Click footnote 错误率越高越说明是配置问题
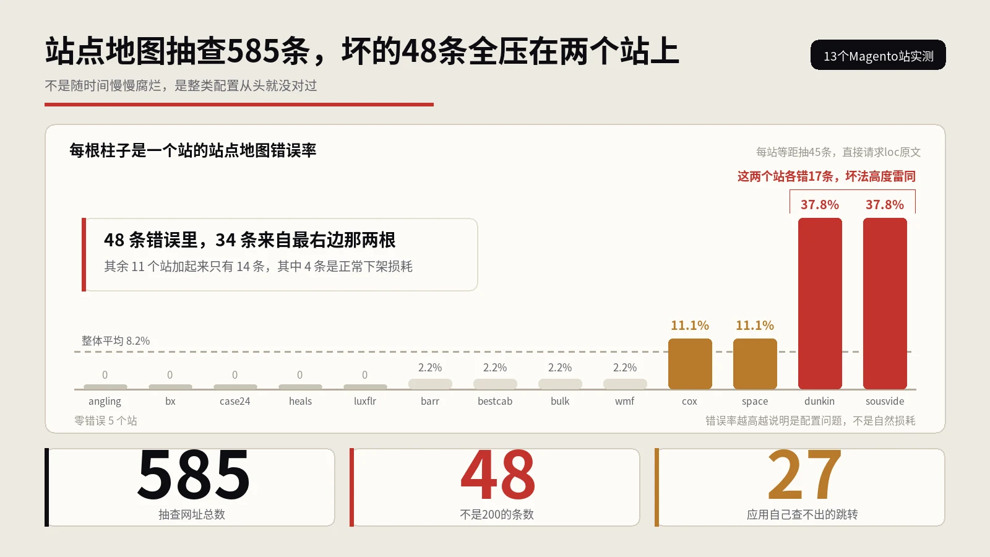 (x=776, y=421)
